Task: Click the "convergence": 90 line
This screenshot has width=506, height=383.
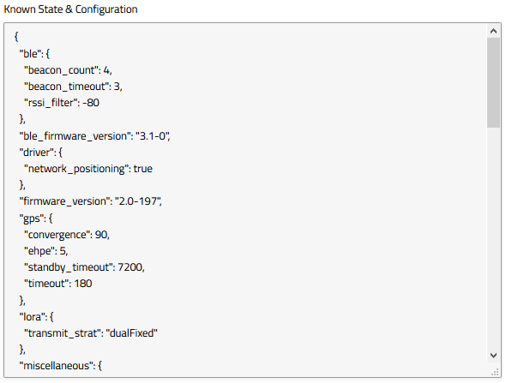Action: pyautogui.click(x=67, y=235)
